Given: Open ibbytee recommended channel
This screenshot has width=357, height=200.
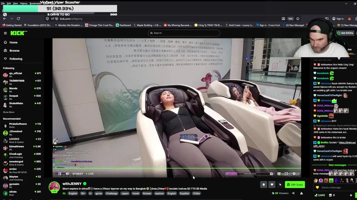Looking at the screenshot, I should pos(22,178).
